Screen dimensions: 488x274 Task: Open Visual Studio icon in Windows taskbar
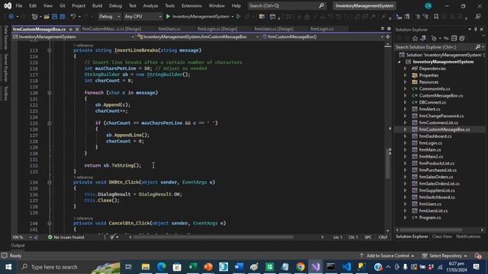pyautogui.click(x=316, y=267)
